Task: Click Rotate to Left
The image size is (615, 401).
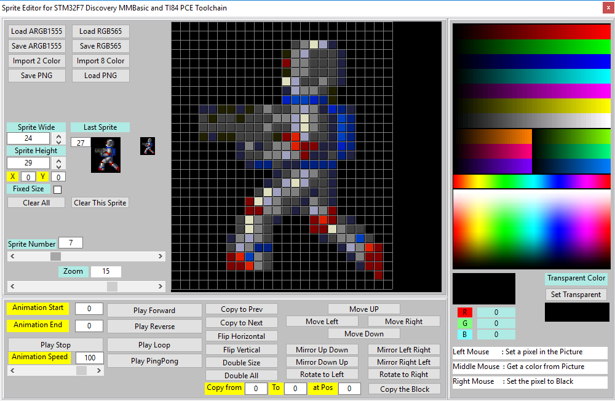Action: 322,375
